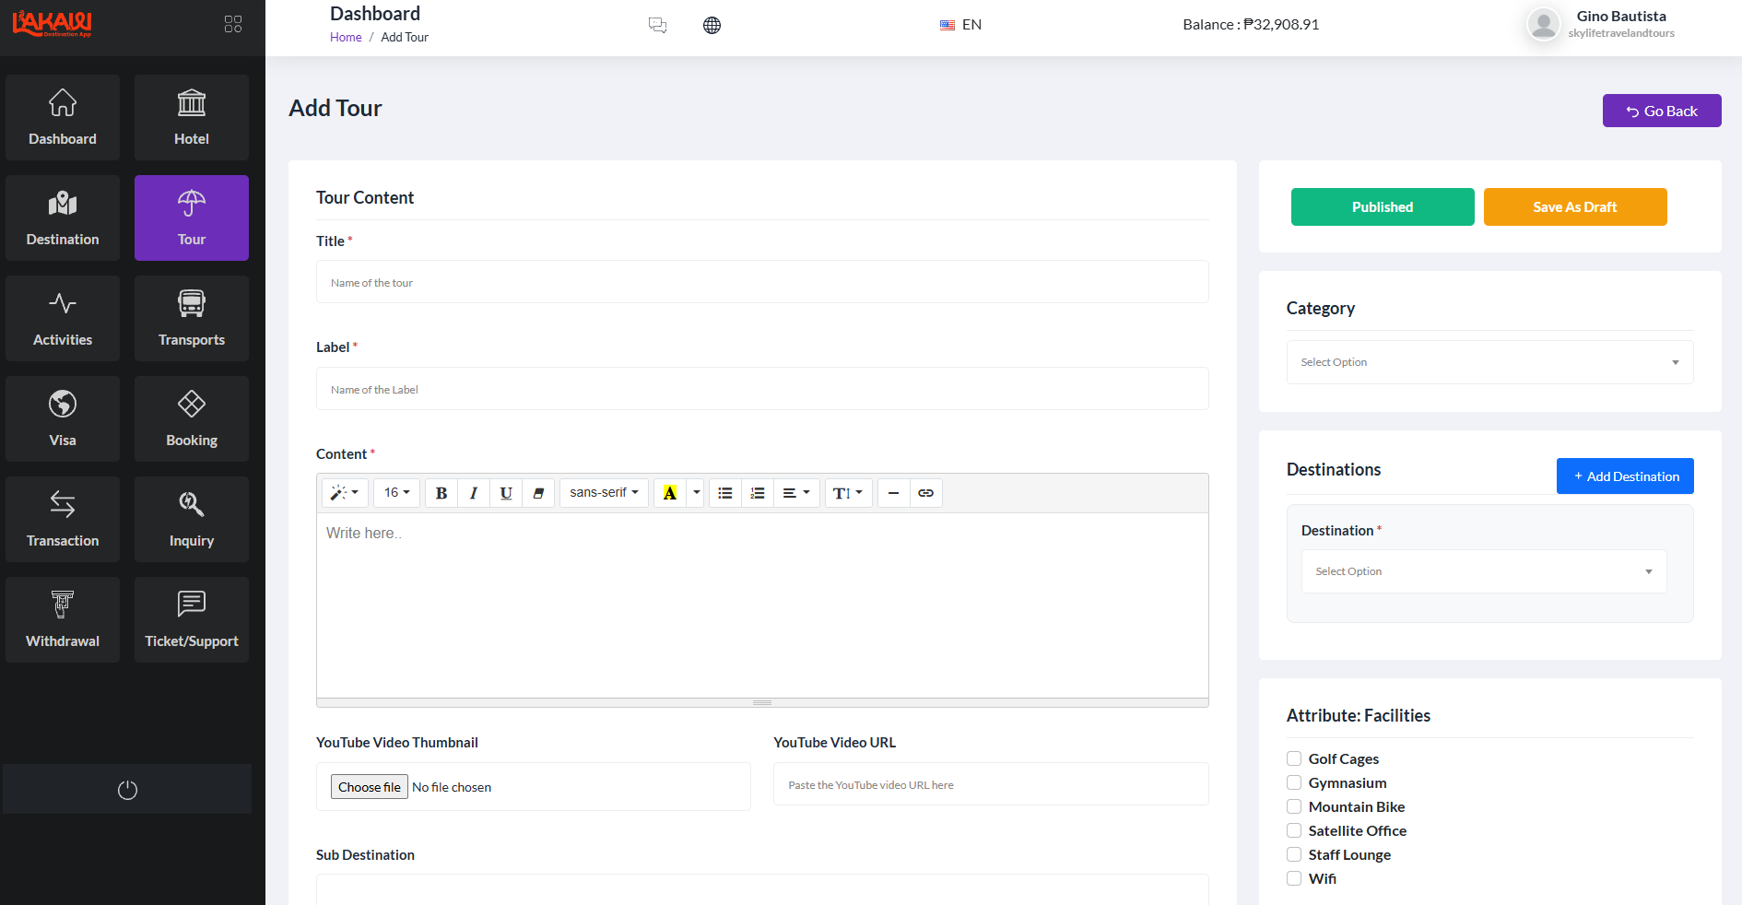Open the magic wand style dropdown
Image resolution: width=1742 pixels, height=905 pixels.
(345, 493)
